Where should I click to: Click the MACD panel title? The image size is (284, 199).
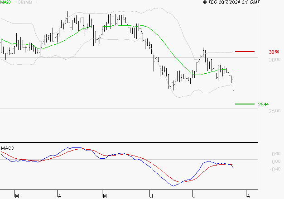pos(8,148)
